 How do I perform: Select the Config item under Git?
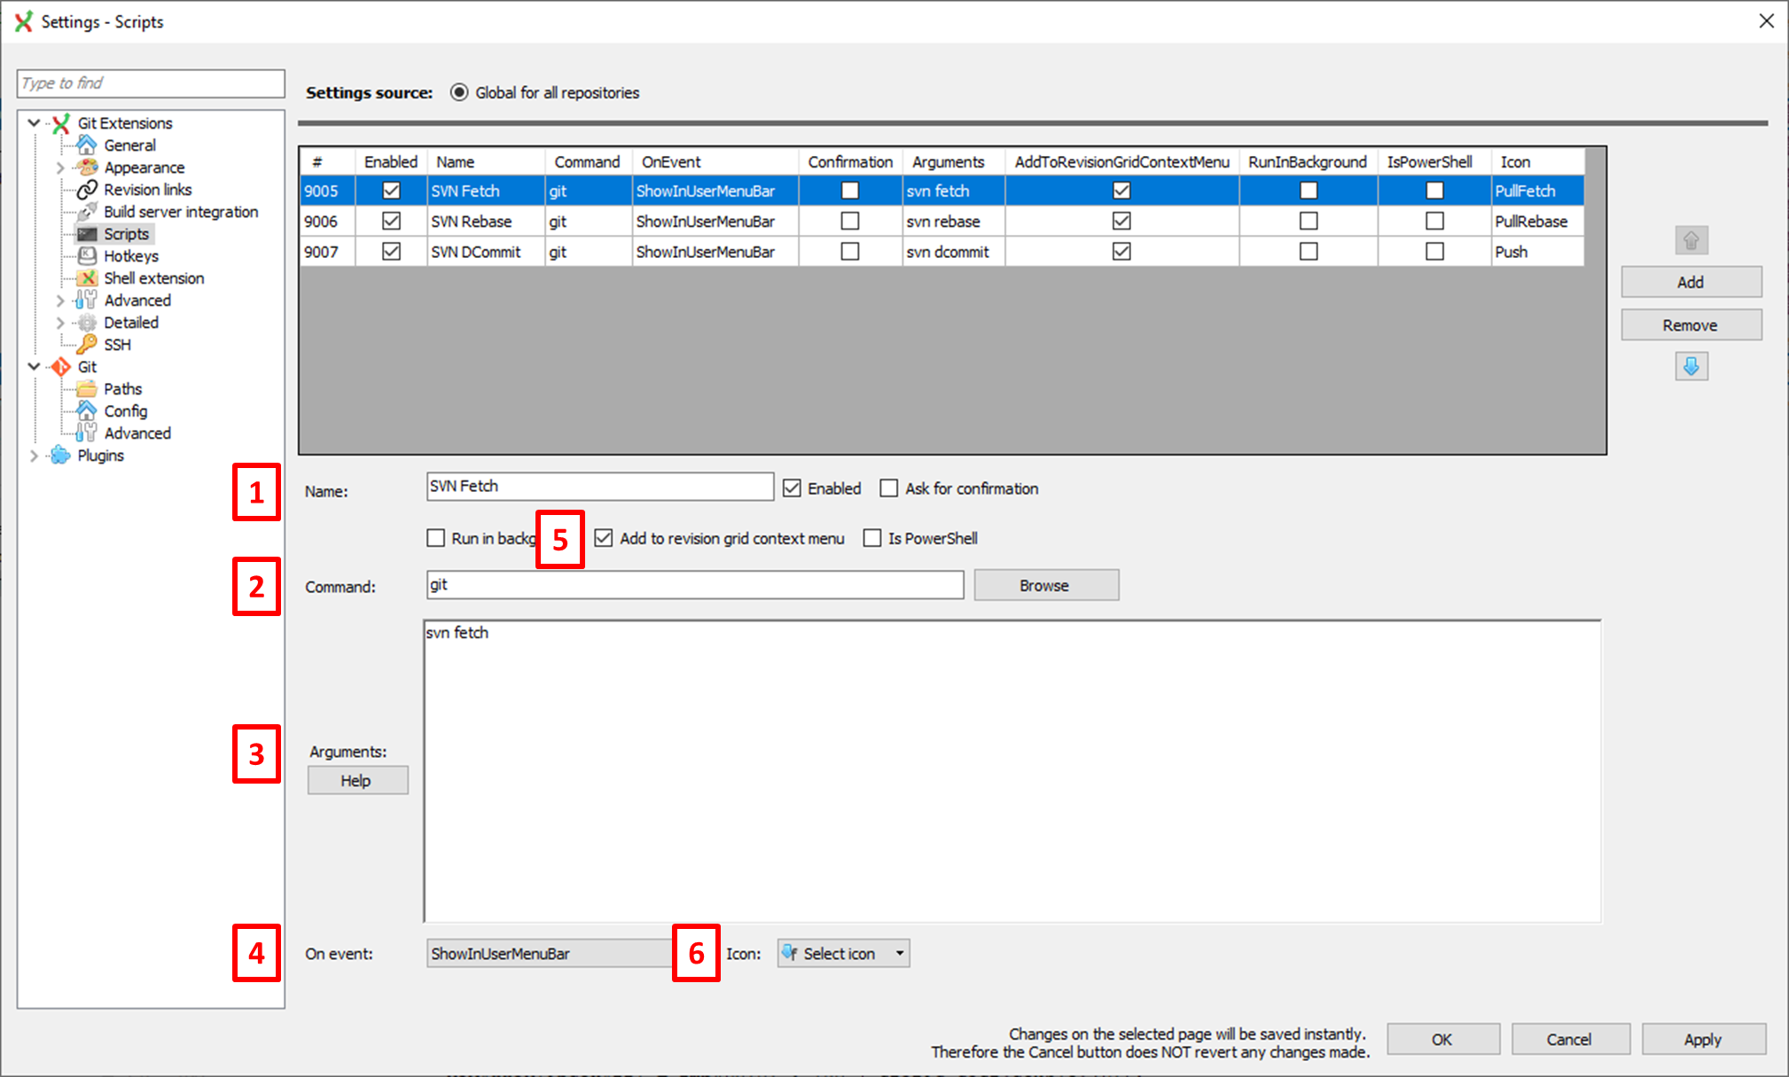tap(126, 411)
